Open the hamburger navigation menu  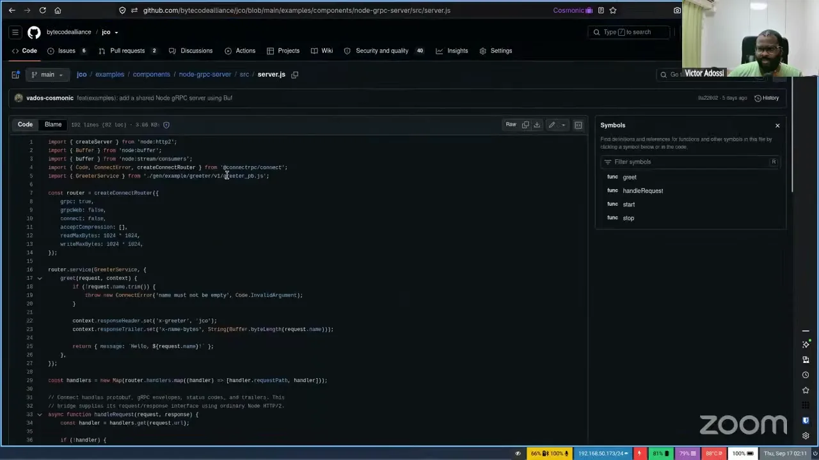click(15, 32)
